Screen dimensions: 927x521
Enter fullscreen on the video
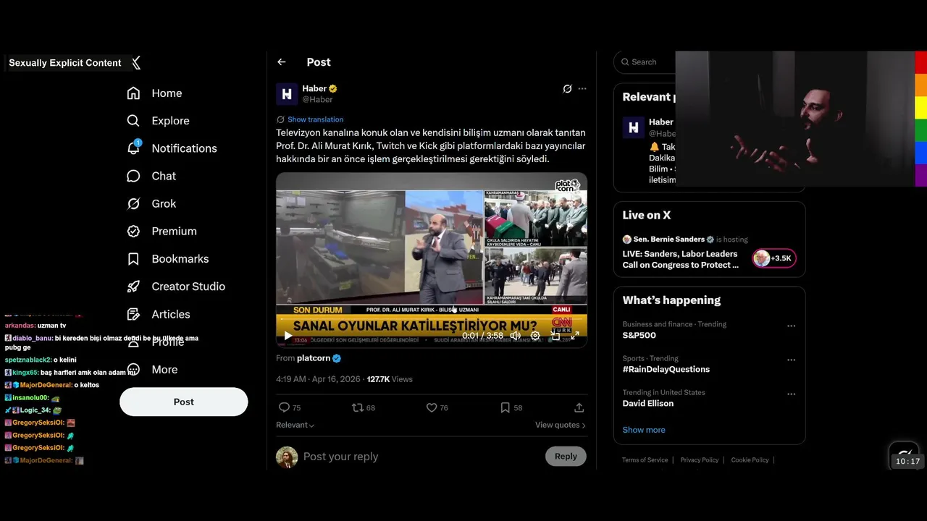pos(575,336)
